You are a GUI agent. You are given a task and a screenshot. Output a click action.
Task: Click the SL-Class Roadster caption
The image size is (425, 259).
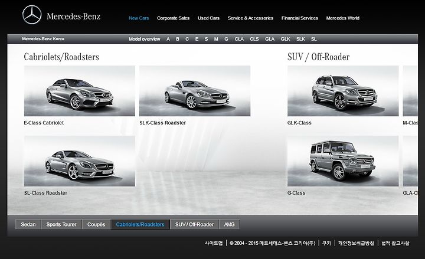point(45,193)
